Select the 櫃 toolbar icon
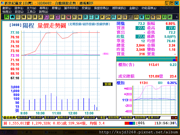This screenshot has height=135, width=180. [23, 17]
